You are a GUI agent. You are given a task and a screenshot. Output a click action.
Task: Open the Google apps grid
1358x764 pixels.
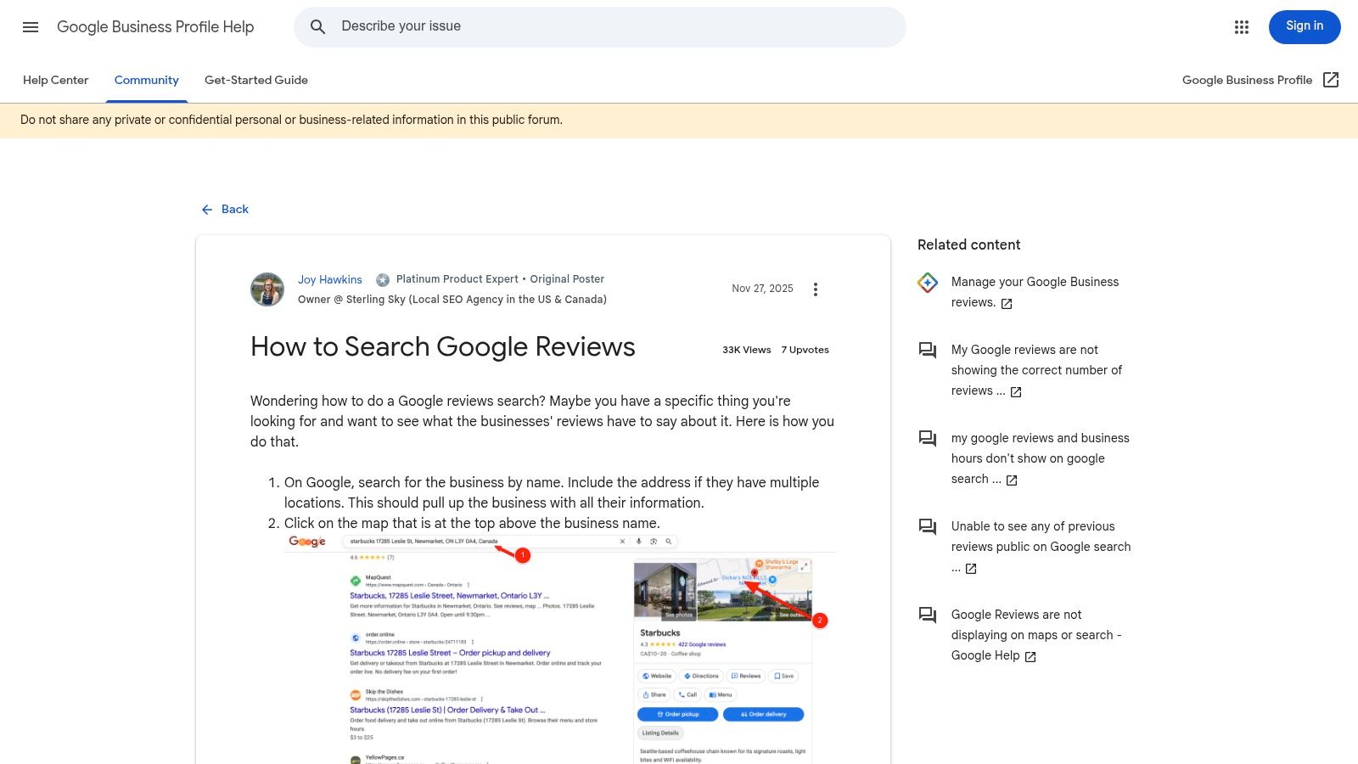coord(1242,27)
